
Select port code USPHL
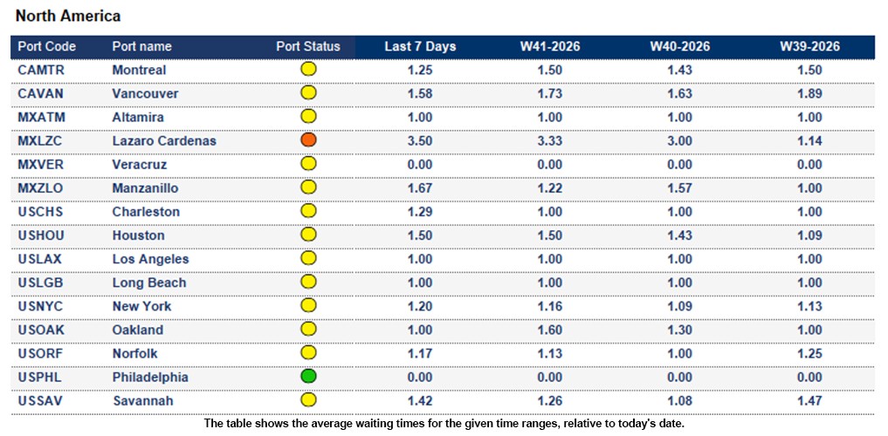coord(39,378)
